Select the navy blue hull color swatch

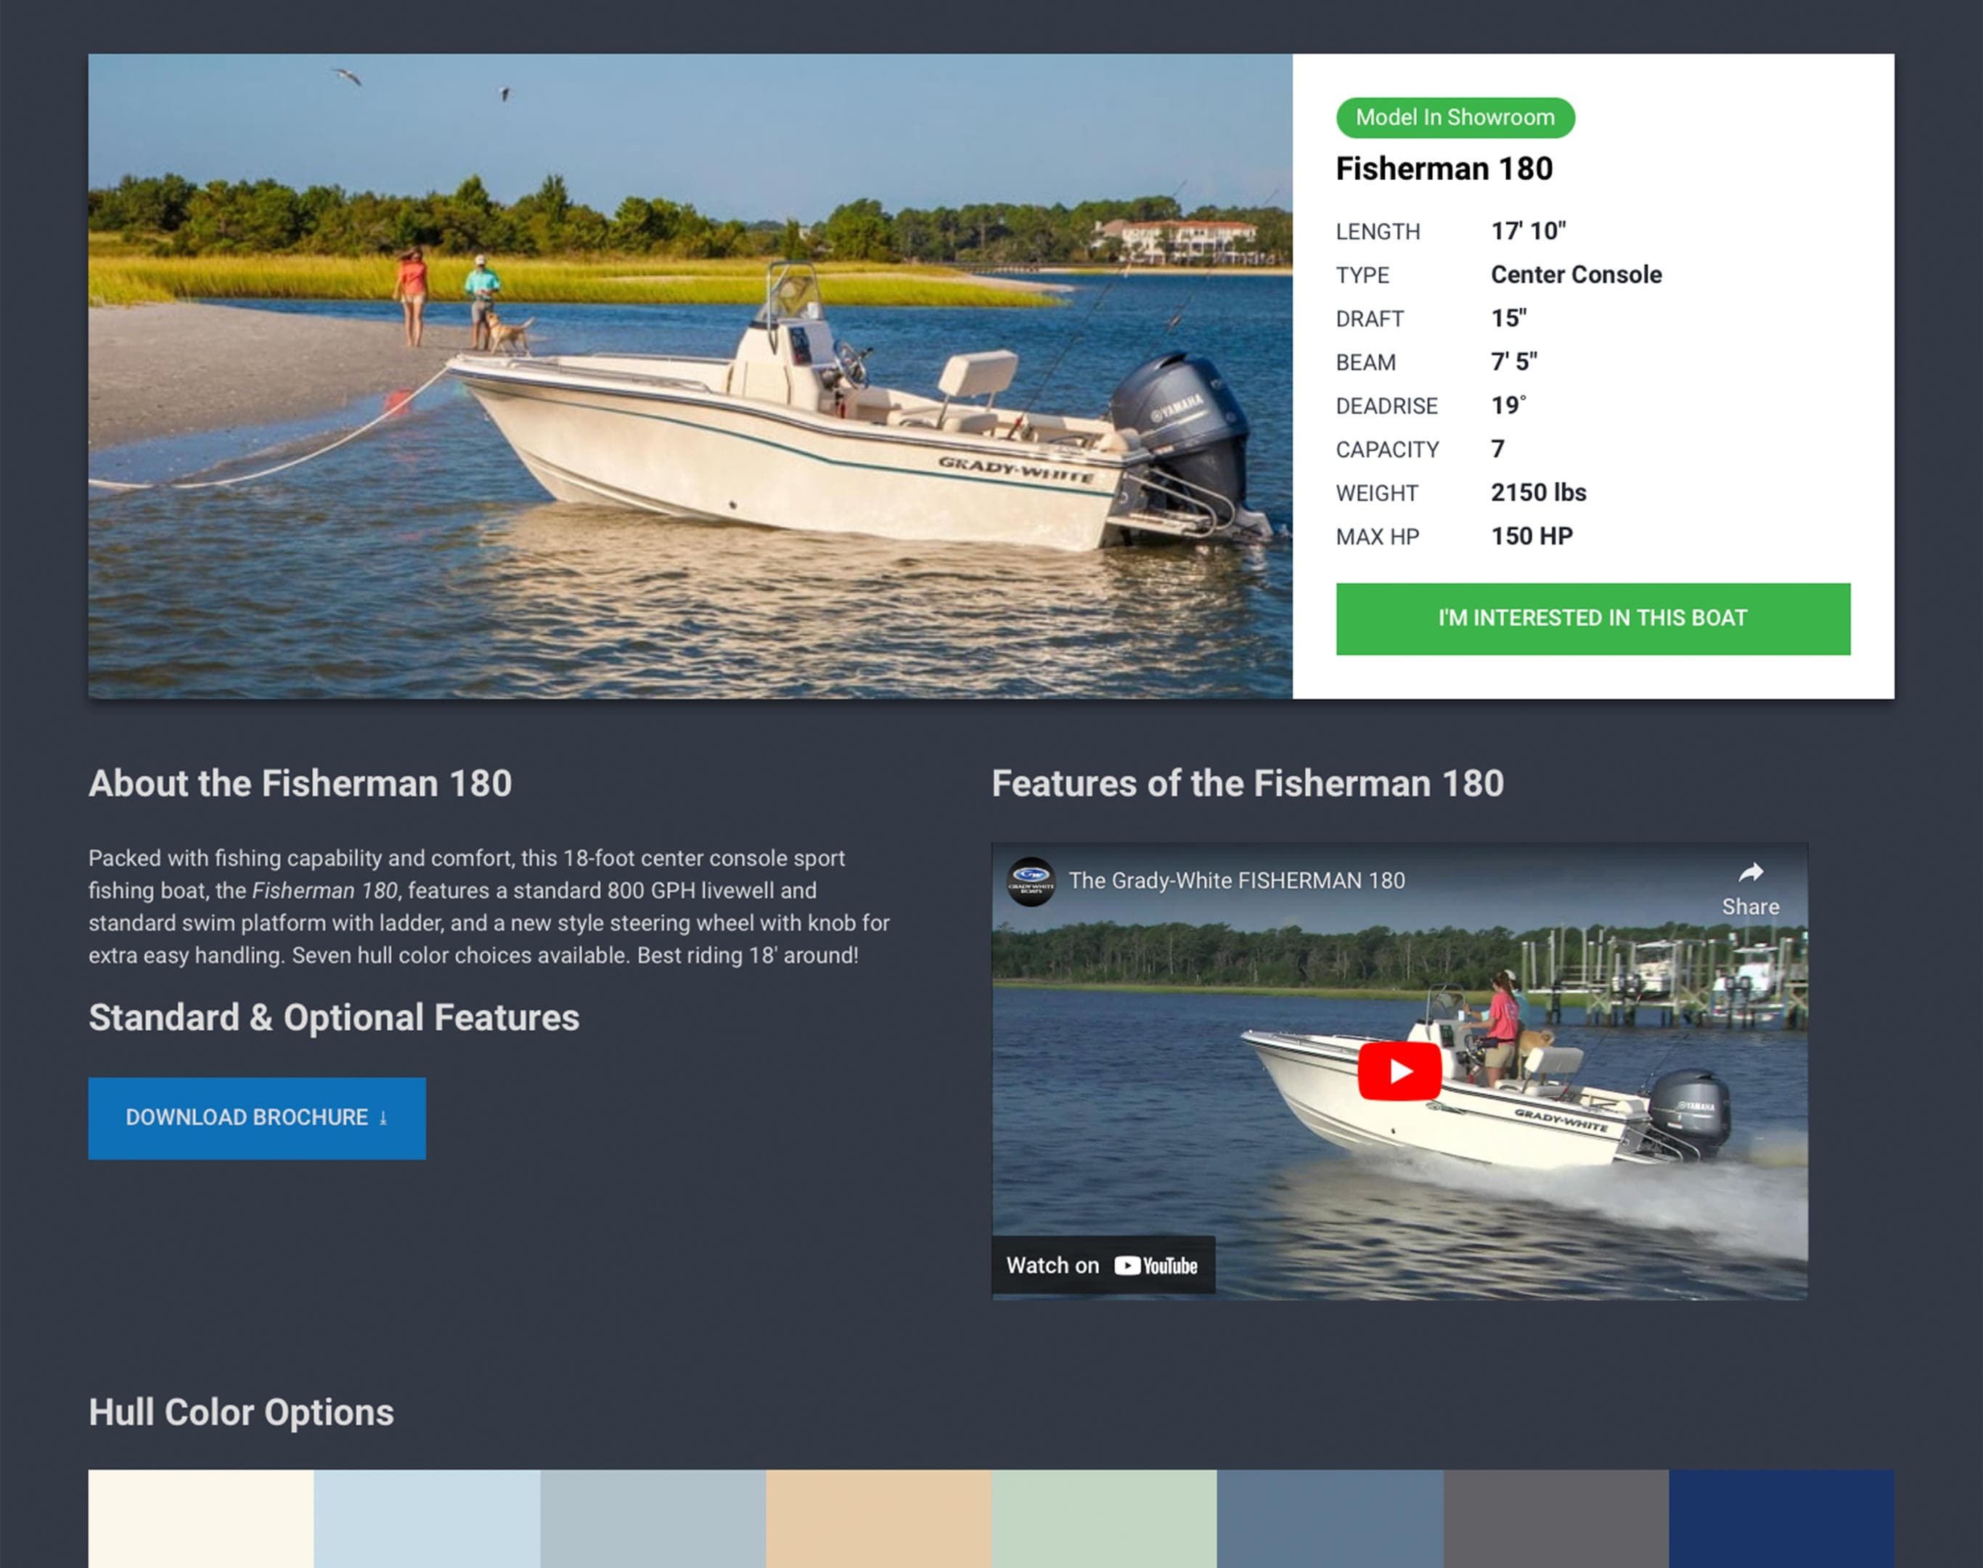coord(1782,1519)
